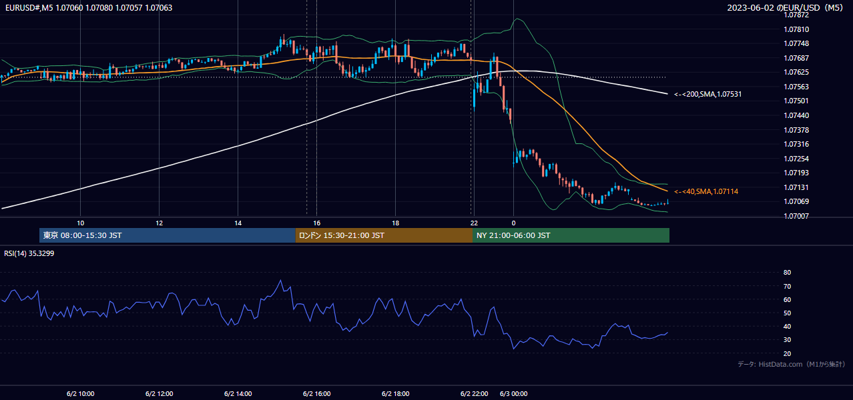Click hour label 10 under price chart

click(x=80, y=223)
